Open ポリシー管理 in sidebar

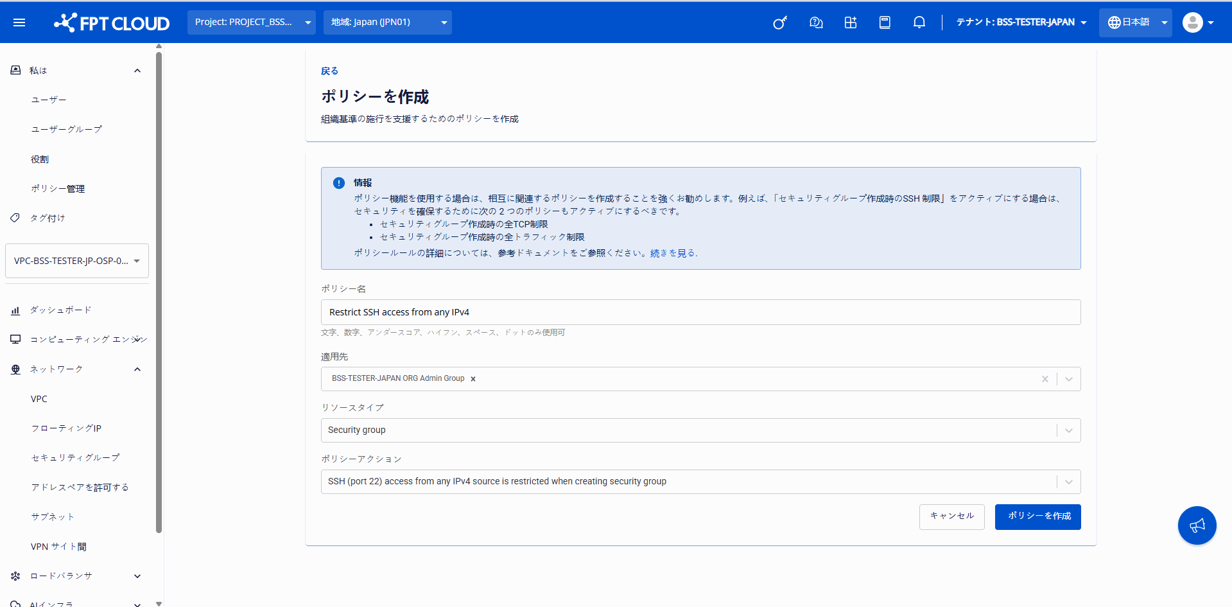58,189
